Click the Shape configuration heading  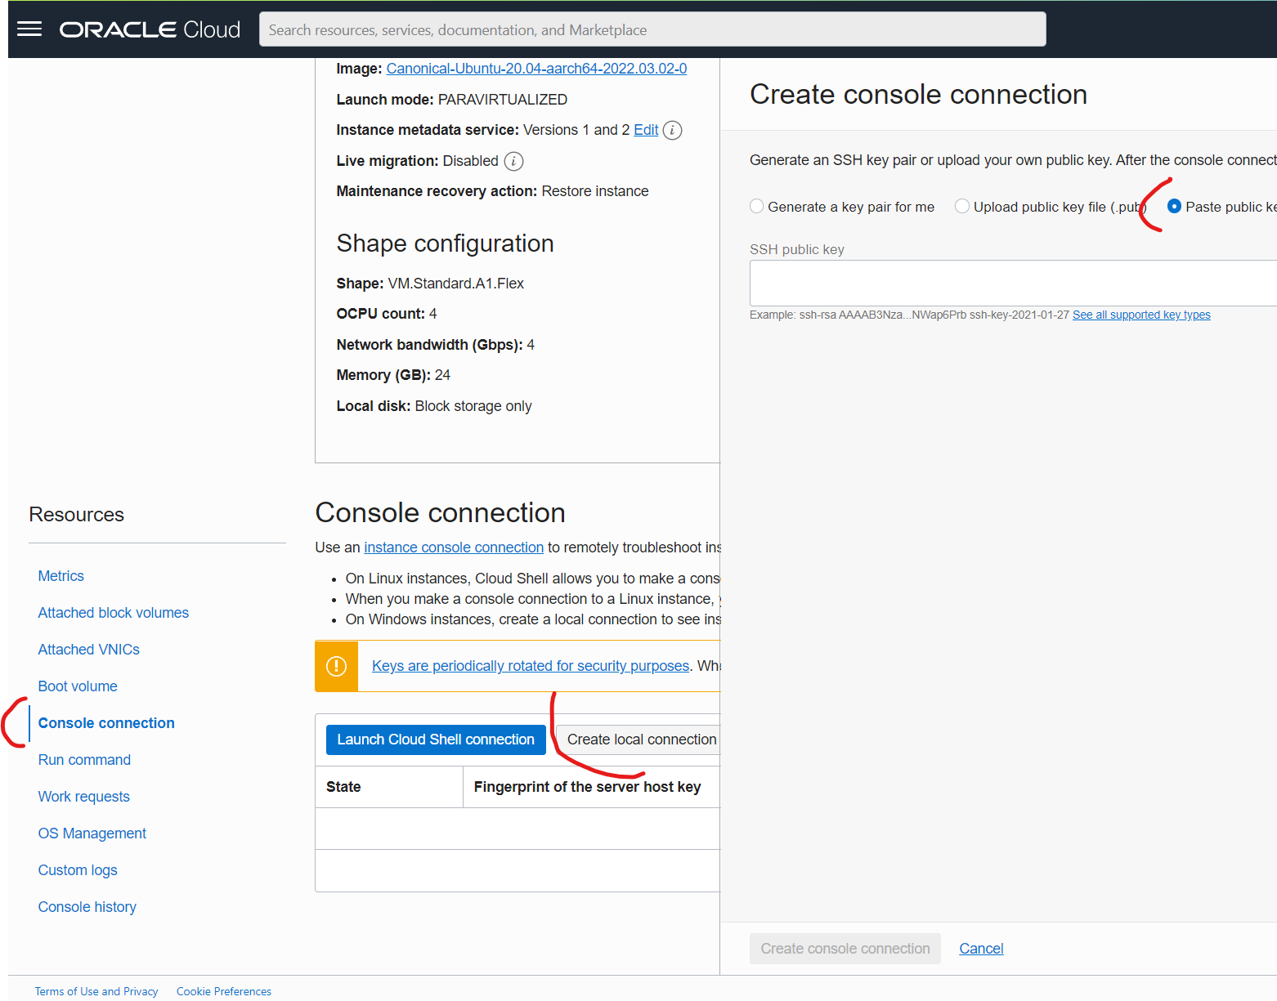pos(445,244)
